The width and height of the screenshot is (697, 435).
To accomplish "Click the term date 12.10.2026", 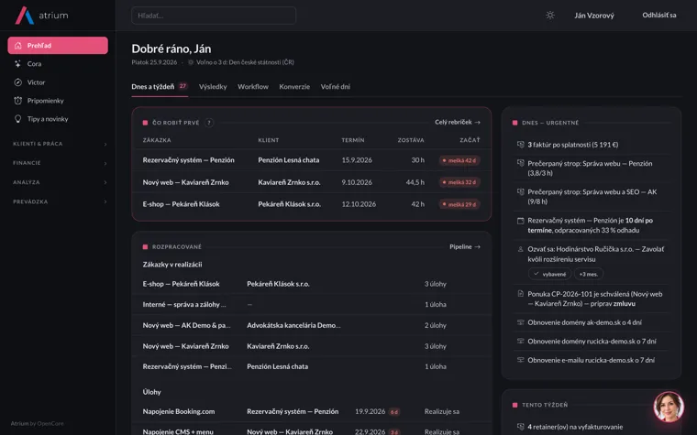I will point(359,204).
